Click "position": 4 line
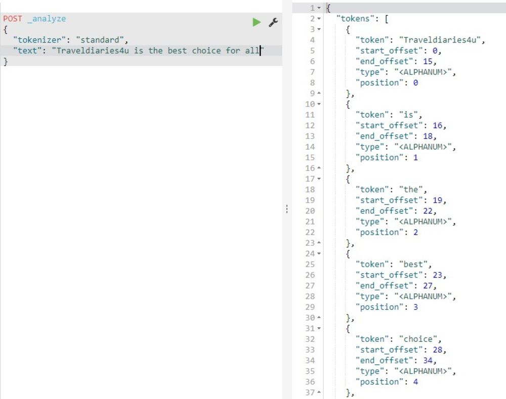 387,382
